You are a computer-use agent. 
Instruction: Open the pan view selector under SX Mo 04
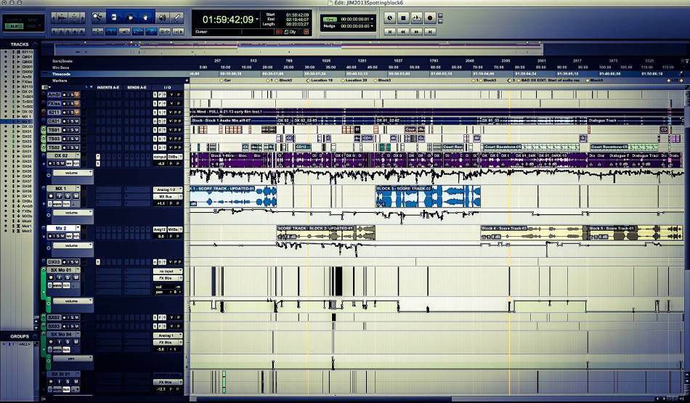(x=72, y=358)
